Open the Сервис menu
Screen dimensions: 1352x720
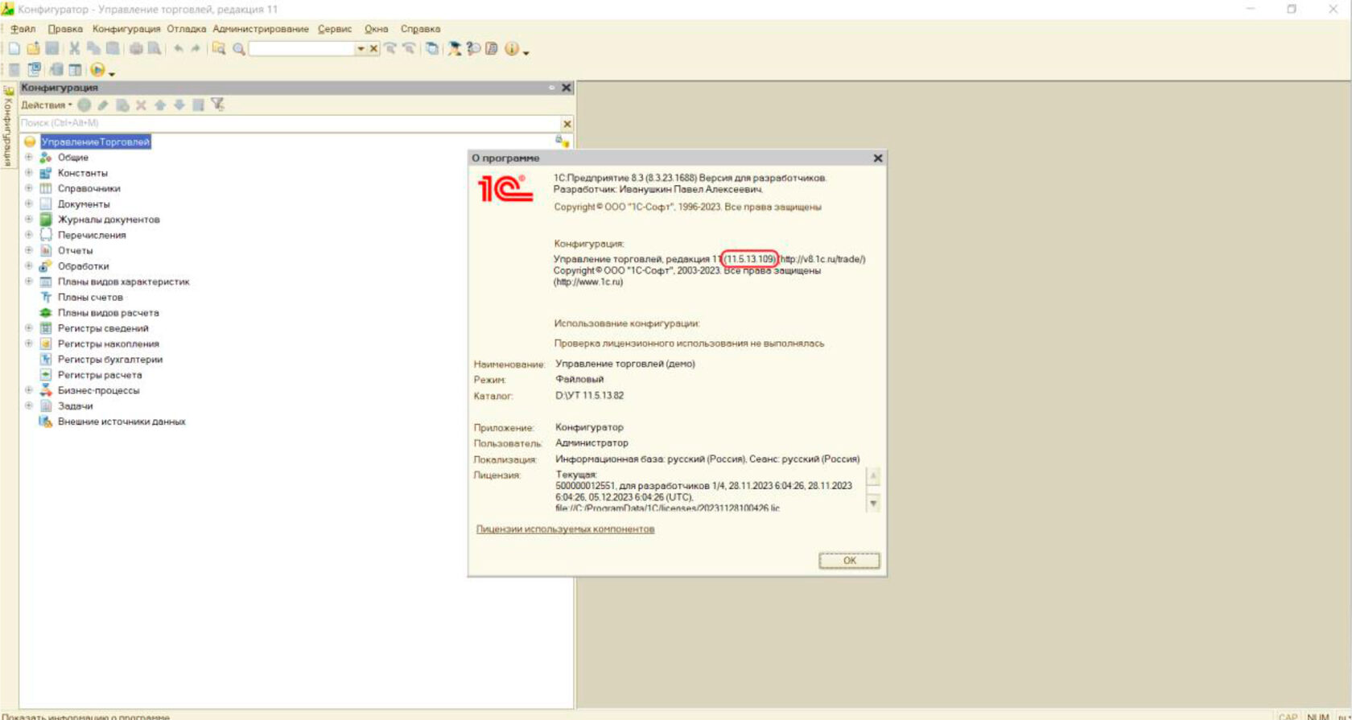coord(335,29)
